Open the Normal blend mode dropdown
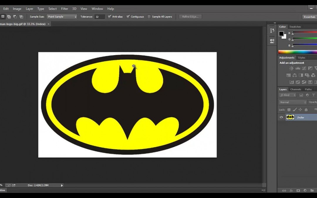The height and width of the screenshot is (198, 317). (x=293, y=102)
